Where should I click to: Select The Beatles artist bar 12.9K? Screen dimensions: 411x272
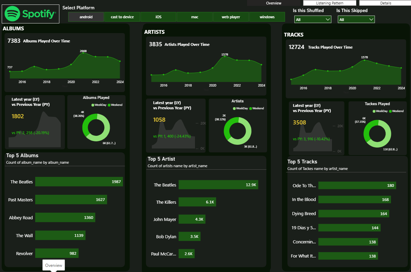click(x=218, y=184)
